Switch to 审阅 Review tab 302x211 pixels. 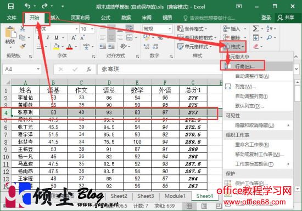[147, 18]
